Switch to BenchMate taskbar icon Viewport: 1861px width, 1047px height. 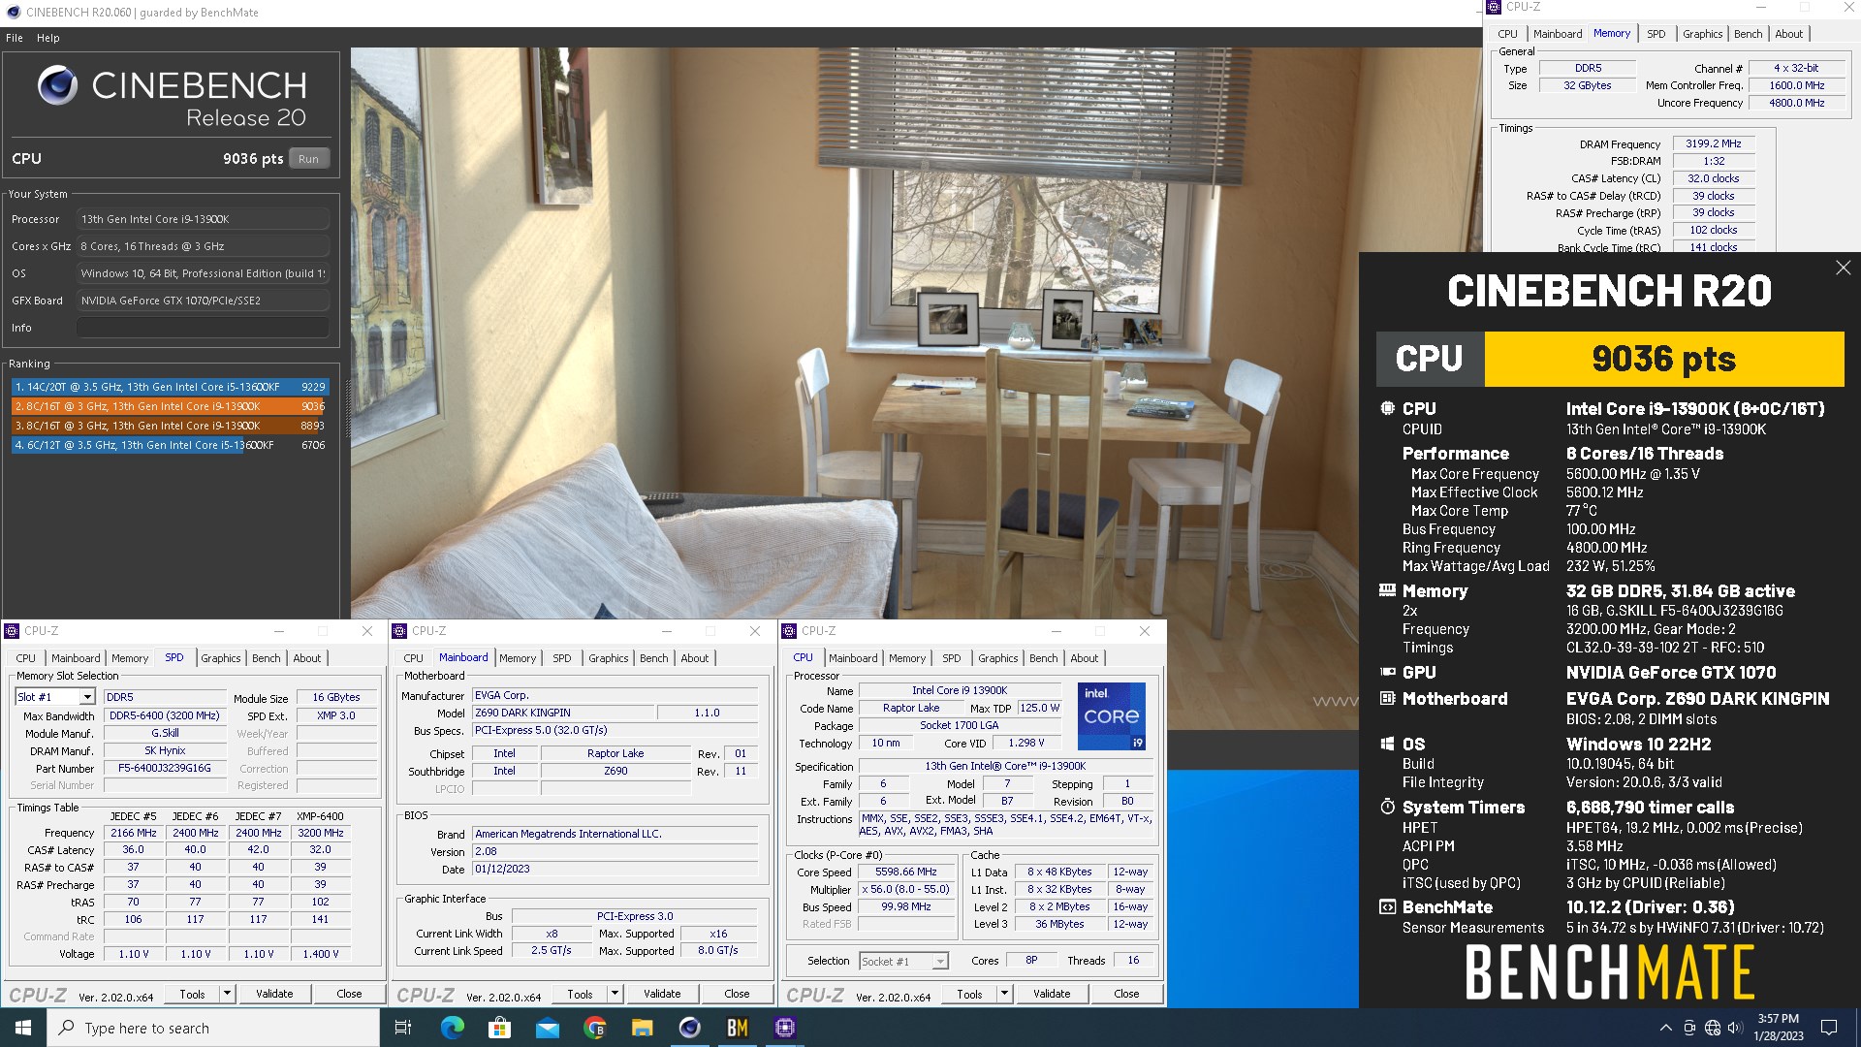pyautogui.click(x=737, y=1028)
